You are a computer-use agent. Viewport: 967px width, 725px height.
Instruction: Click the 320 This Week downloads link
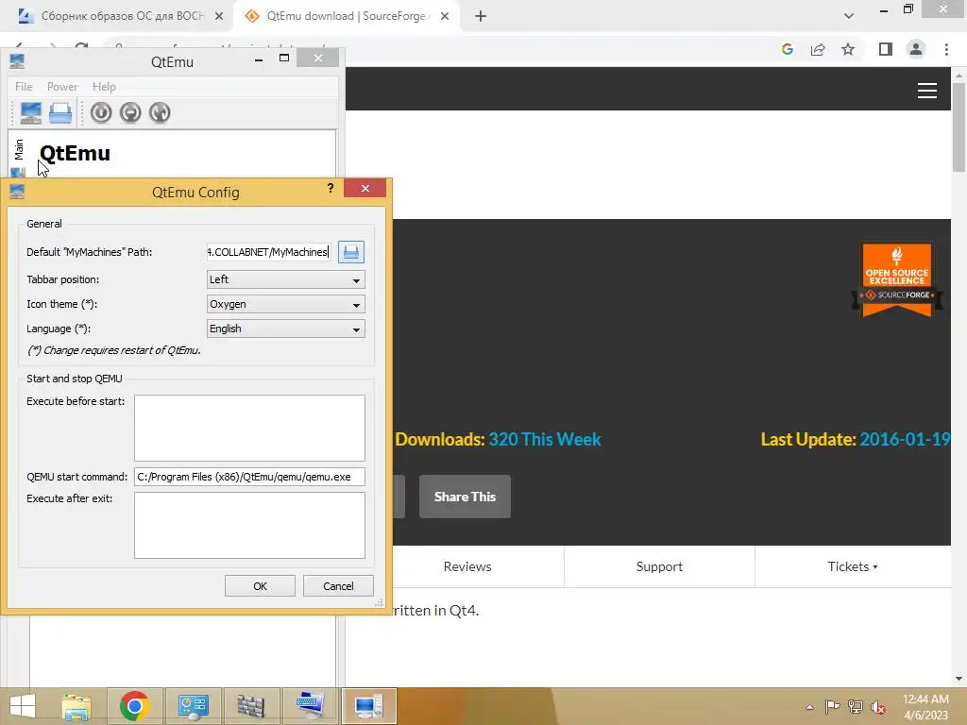(x=545, y=440)
